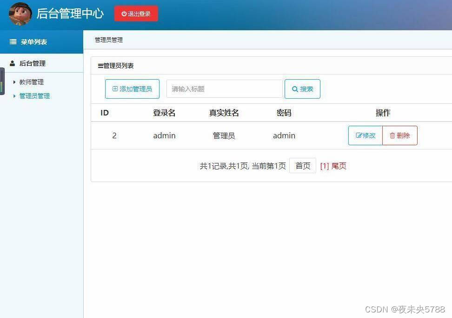Click the user avatar picture in the header
Screen dimensions: 452x318
point(20,14)
